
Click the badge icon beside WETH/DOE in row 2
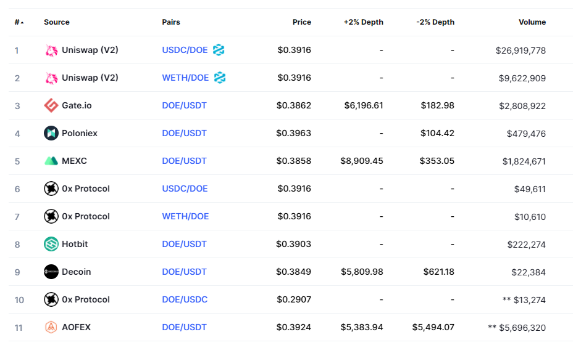pos(220,77)
